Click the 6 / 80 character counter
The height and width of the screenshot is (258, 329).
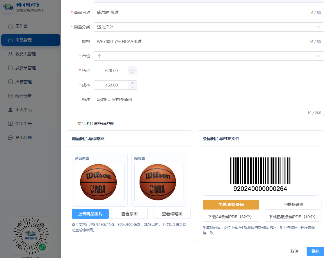point(316,12)
